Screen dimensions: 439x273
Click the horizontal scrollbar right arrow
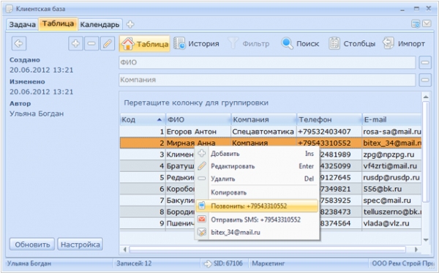tap(416, 249)
